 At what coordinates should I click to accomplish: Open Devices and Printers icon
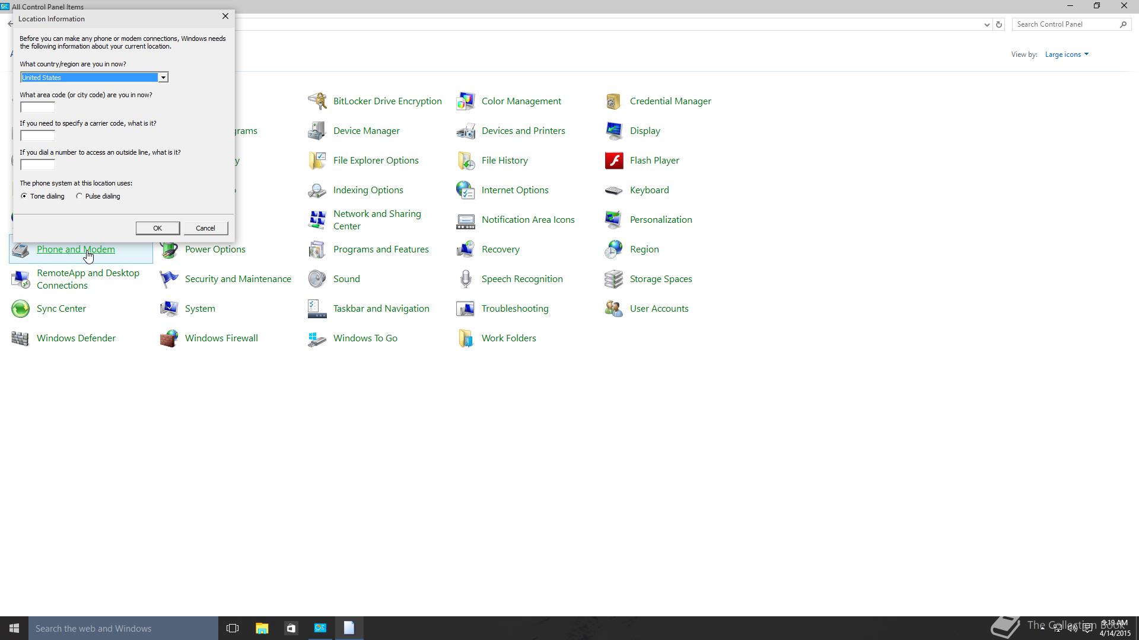tap(466, 131)
